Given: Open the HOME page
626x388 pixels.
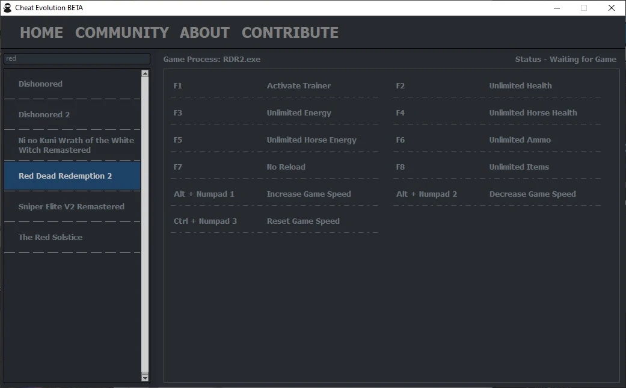Looking at the screenshot, I should tap(41, 32).
